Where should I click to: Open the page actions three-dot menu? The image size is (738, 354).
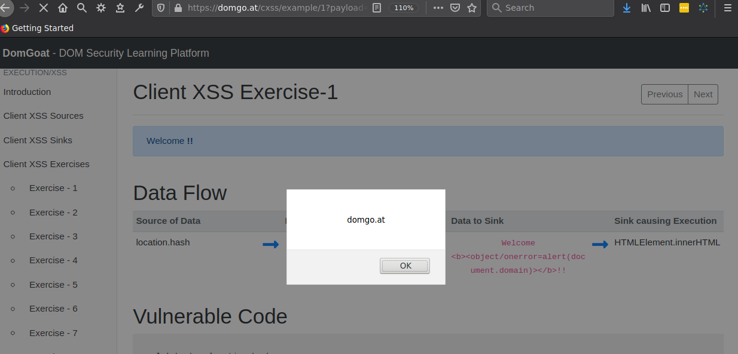pyautogui.click(x=438, y=8)
